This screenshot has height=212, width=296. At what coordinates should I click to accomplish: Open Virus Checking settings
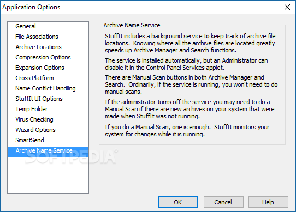click(48, 120)
